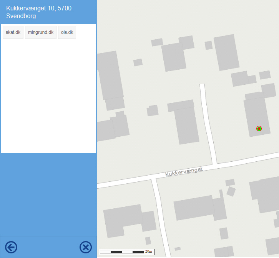
Task: Click the Kukkervænget street label on map
Action: [184, 172]
